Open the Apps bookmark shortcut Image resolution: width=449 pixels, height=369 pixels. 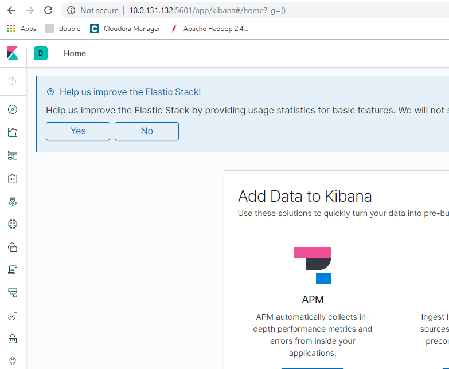(x=22, y=29)
